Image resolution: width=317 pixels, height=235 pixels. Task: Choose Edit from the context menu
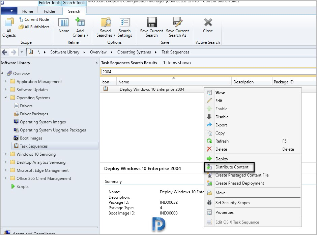253,101
